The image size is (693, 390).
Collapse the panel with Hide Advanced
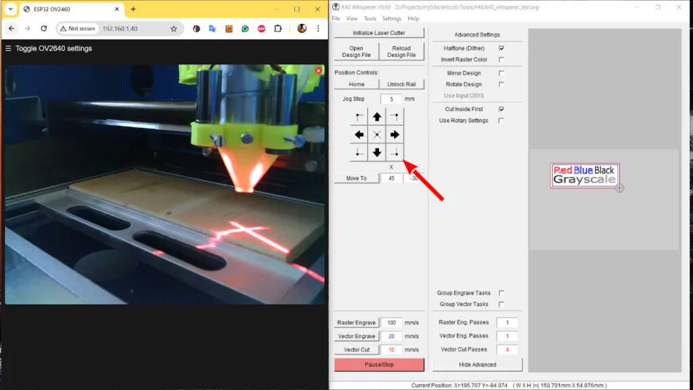click(x=478, y=364)
